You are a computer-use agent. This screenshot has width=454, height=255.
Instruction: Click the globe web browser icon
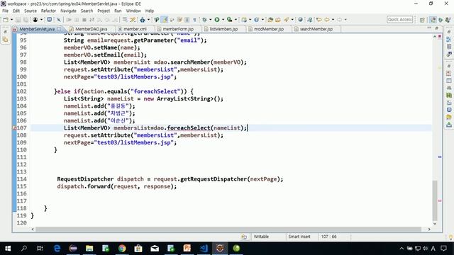click(300, 20)
